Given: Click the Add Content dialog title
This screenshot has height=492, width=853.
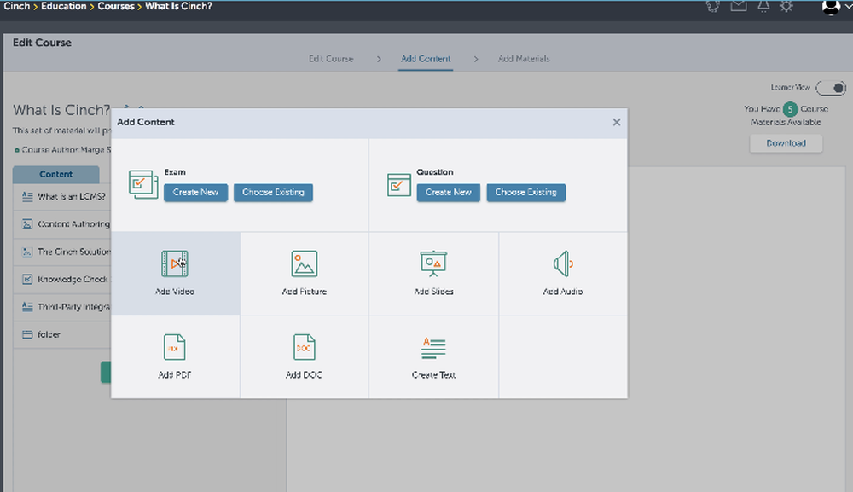Looking at the screenshot, I should click(146, 122).
